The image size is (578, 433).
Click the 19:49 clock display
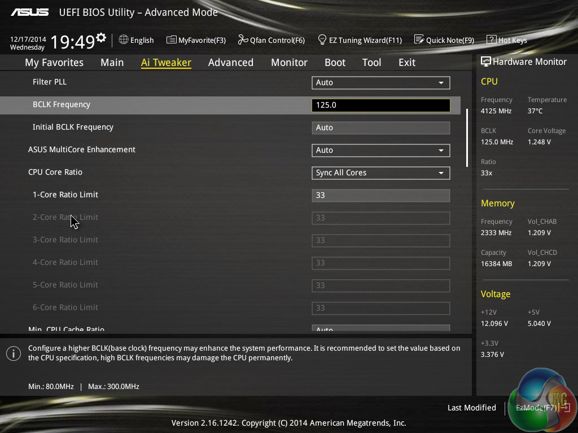click(x=72, y=42)
